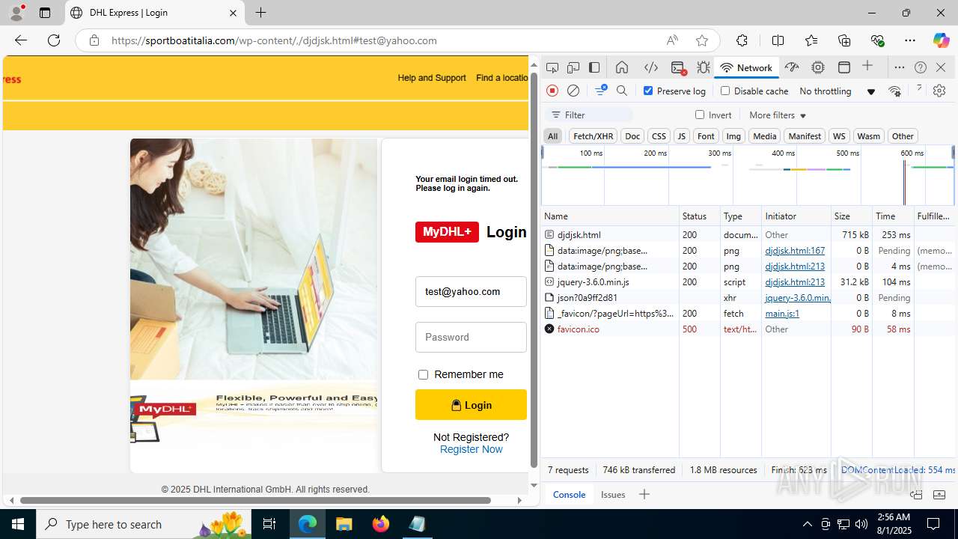
Task: Uncheck Preserve log checkbox
Action: (x=648, y=91)
